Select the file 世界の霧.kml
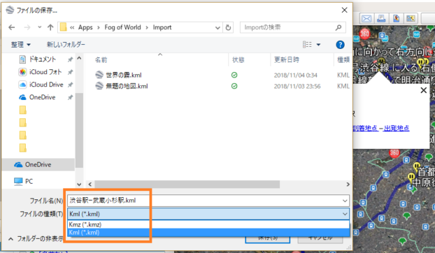 pos(124,75)
